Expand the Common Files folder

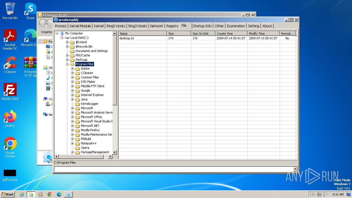[73, 77]
